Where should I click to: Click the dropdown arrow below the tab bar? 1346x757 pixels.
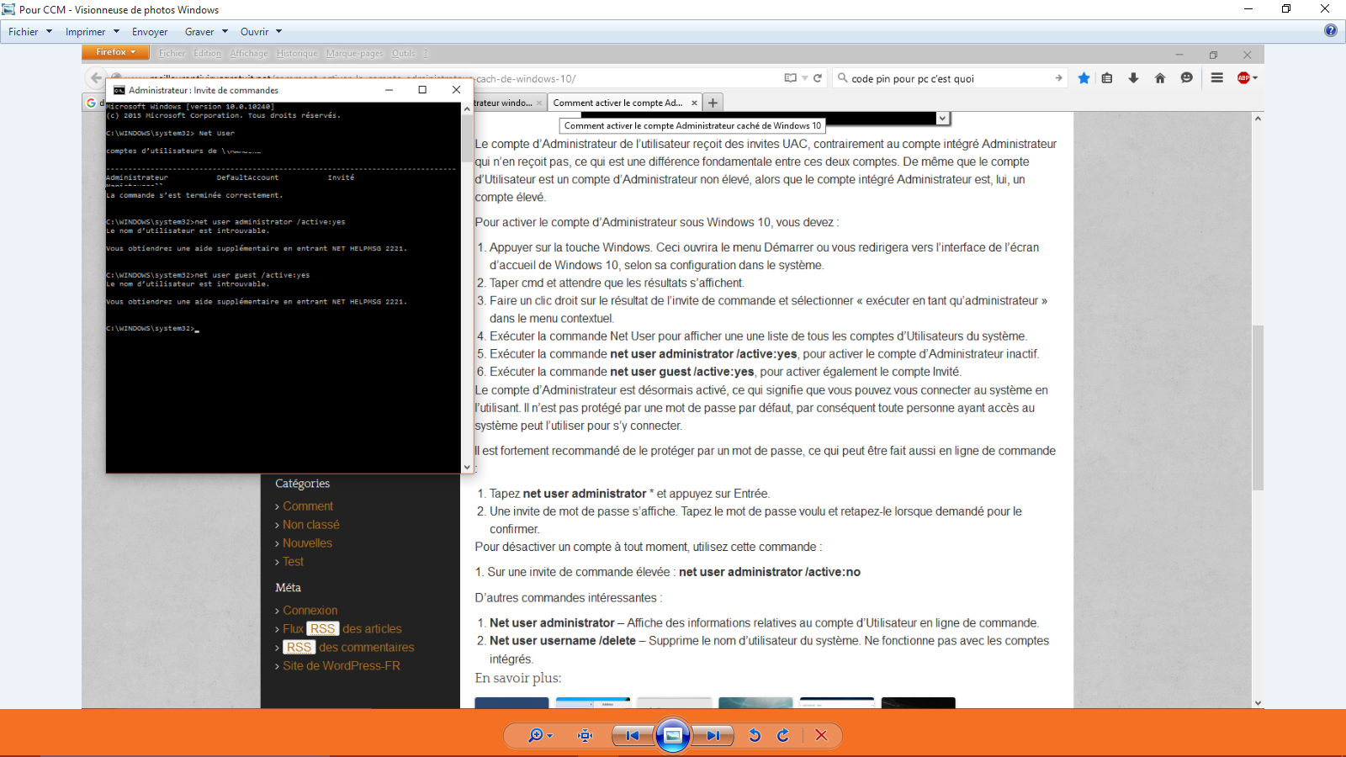coord(943,119)
